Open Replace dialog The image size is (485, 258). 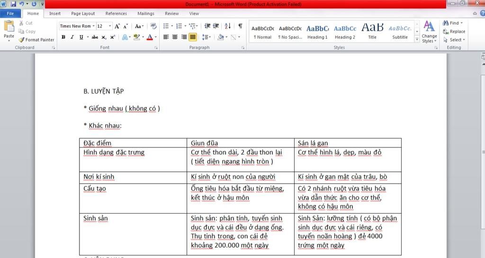pyautogui.click(x=454, y=31)
